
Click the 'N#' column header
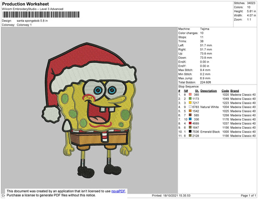[x=186, y=91]
